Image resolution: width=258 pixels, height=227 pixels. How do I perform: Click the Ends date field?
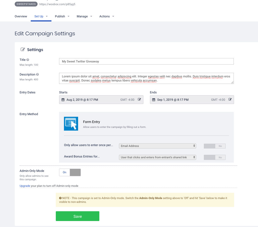point(192,100)
